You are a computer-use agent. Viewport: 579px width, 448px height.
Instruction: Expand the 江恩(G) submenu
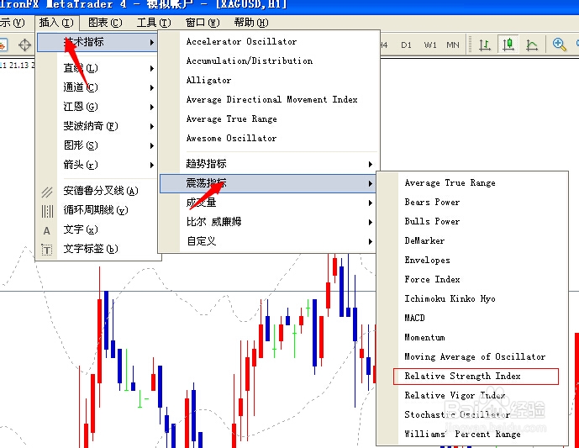point(97,107)
